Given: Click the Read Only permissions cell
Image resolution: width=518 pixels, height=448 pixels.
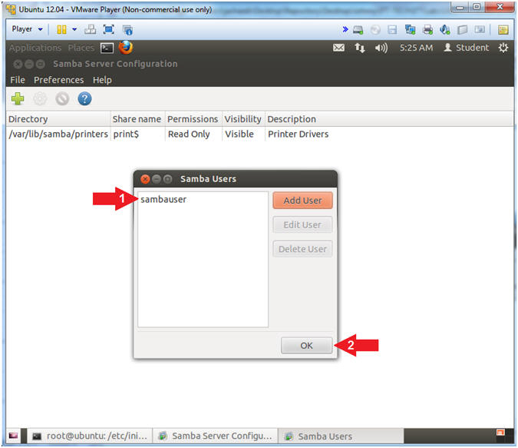Looking at the screenshot, I should point(189,134).
